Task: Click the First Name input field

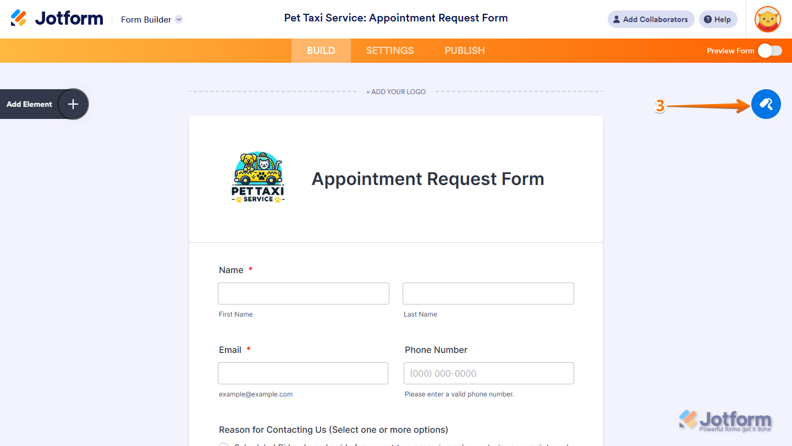Action: coord(304,293)
